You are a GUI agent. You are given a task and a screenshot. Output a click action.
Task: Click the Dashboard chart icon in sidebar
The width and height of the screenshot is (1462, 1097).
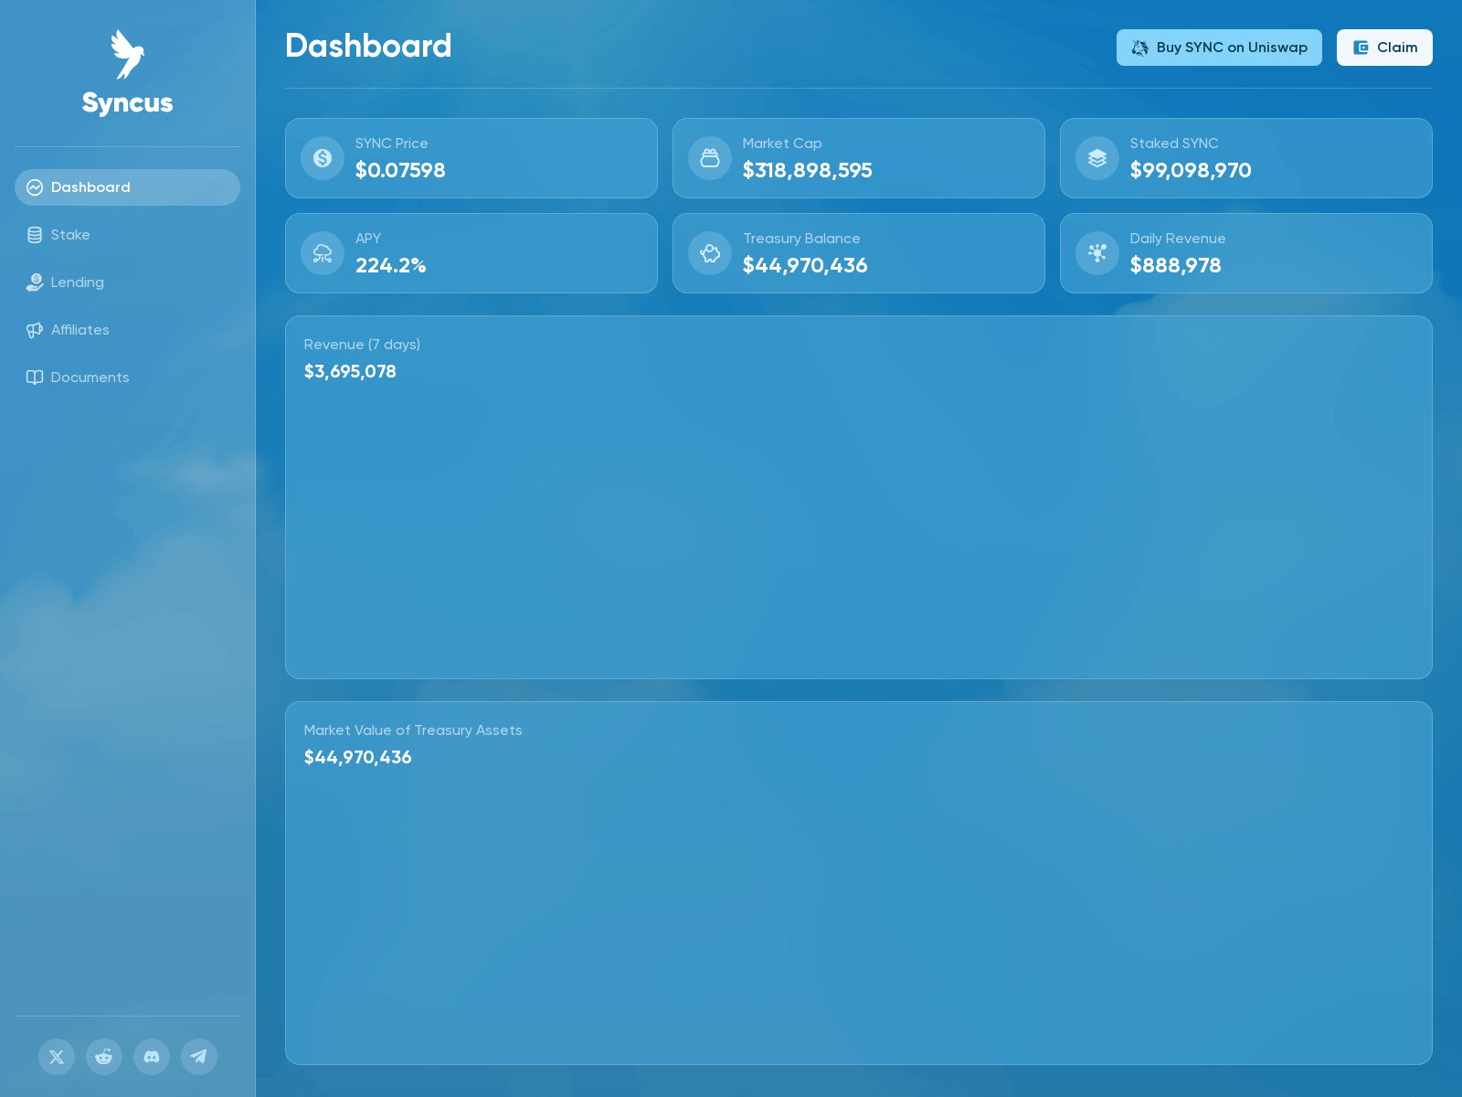(35, 187)
